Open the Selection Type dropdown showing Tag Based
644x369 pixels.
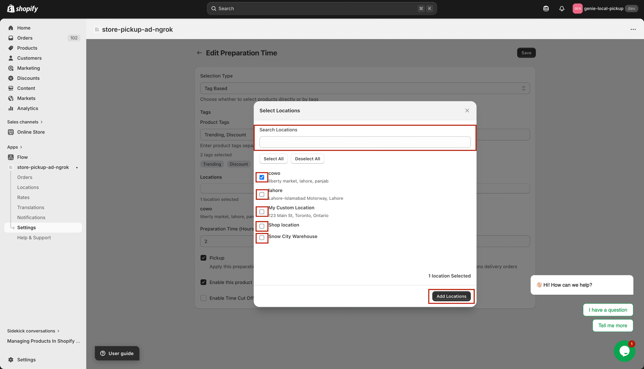click(365, 88)
